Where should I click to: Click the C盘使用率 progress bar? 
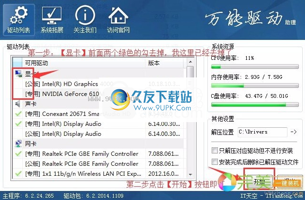pos(255,105)
